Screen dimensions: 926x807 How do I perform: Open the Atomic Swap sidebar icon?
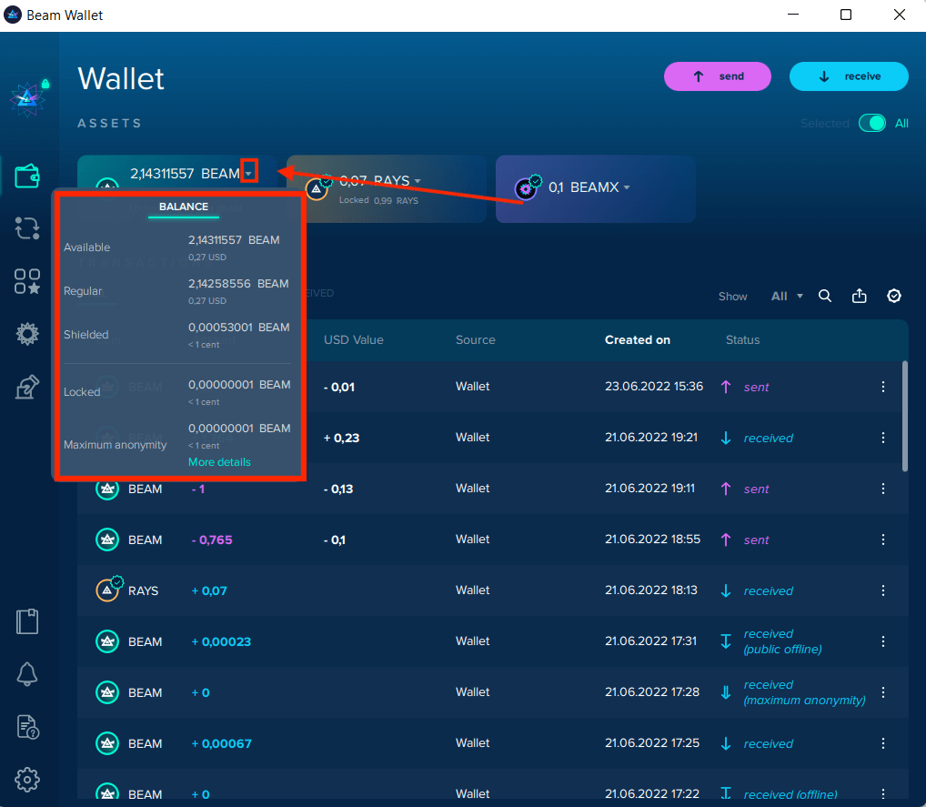click(27, 228)
